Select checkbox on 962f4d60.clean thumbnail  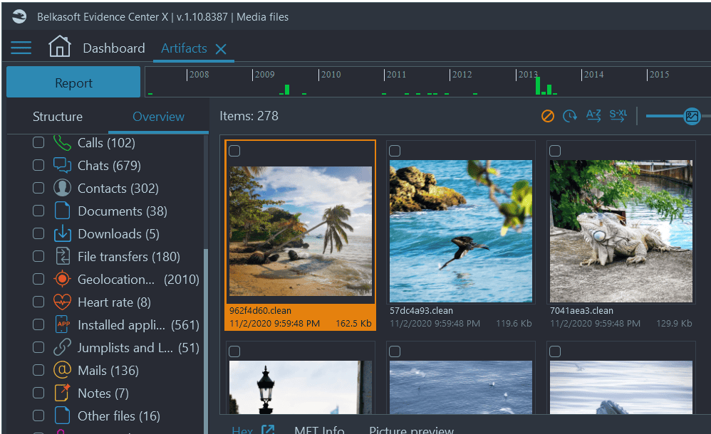point(234,151)
